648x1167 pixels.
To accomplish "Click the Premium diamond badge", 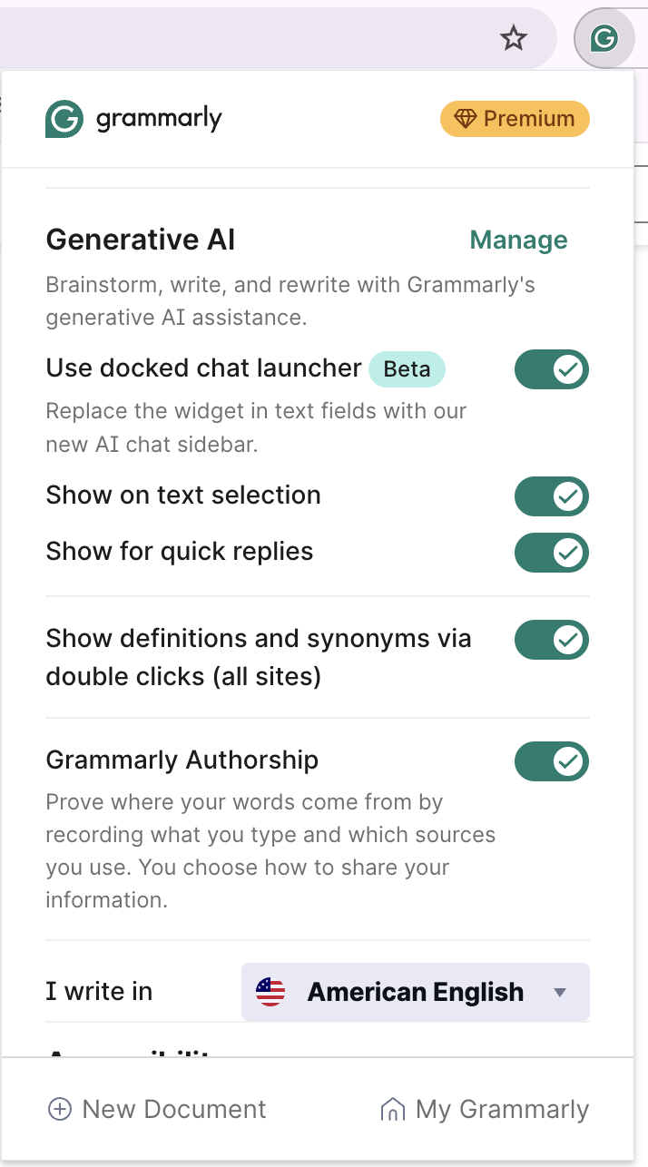I will point(515,119).
